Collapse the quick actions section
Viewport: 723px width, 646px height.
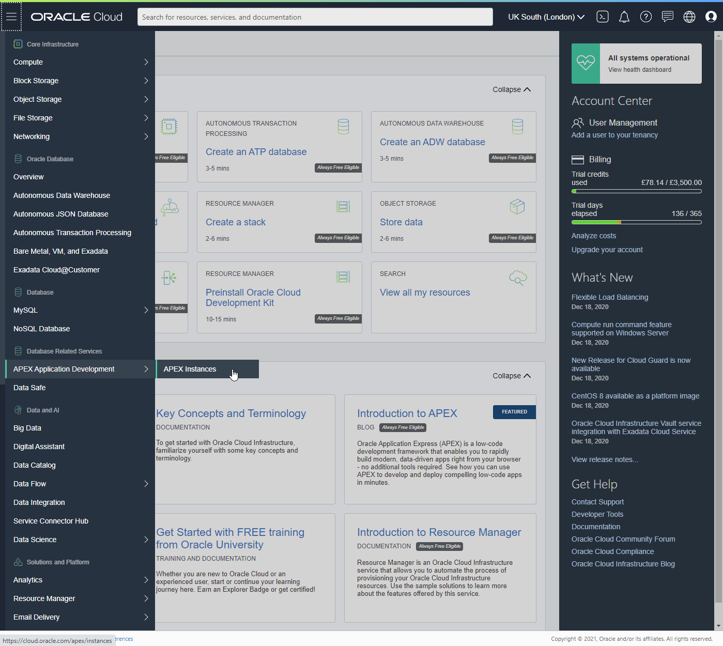point(512,89)
